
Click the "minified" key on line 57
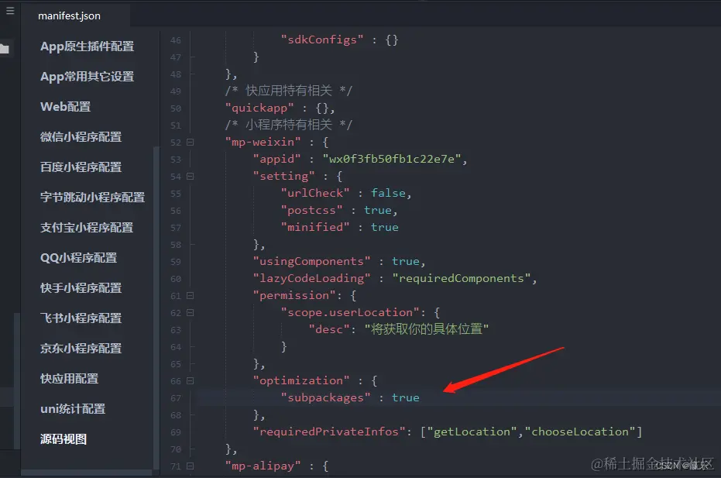(x=315, y=227)
